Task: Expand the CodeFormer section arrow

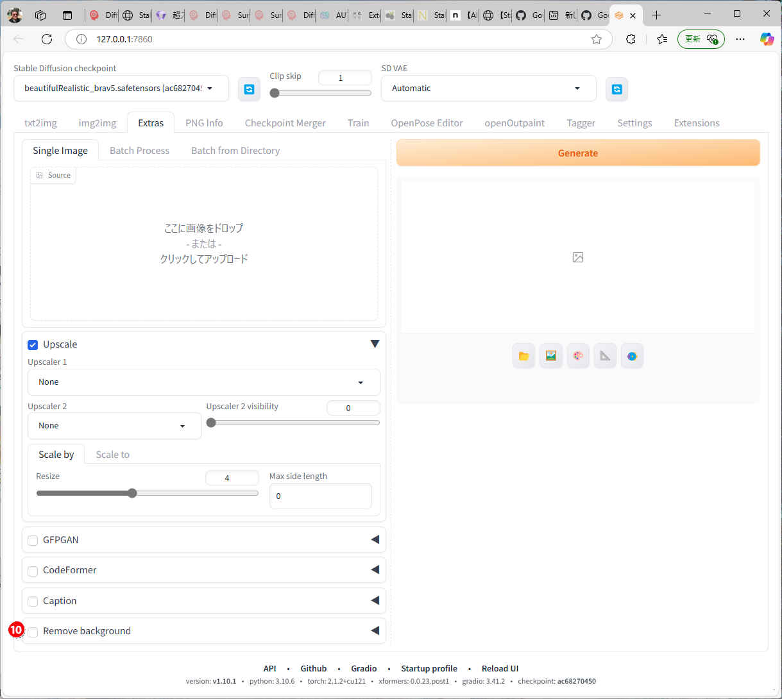Action: [375, 570]
